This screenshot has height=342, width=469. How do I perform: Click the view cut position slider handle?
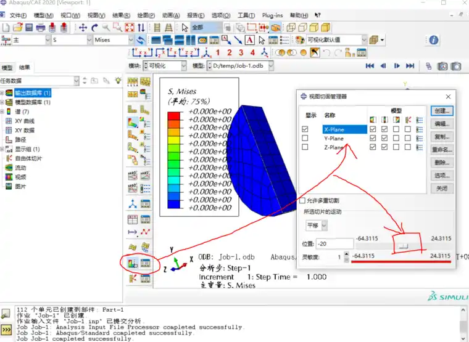coord(403,246)
